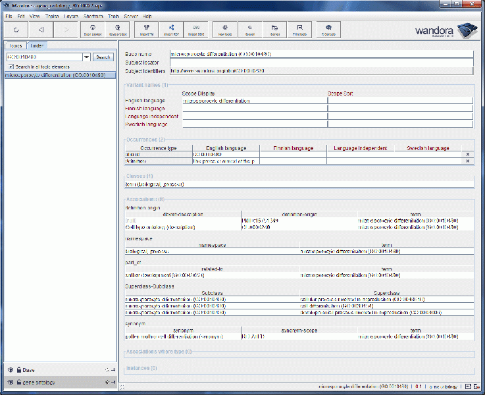Image resolution: width=485 pixels, height=395 pixels.
Task: Open anther development (GO:0048653) topic link
Action: (167, 275)
